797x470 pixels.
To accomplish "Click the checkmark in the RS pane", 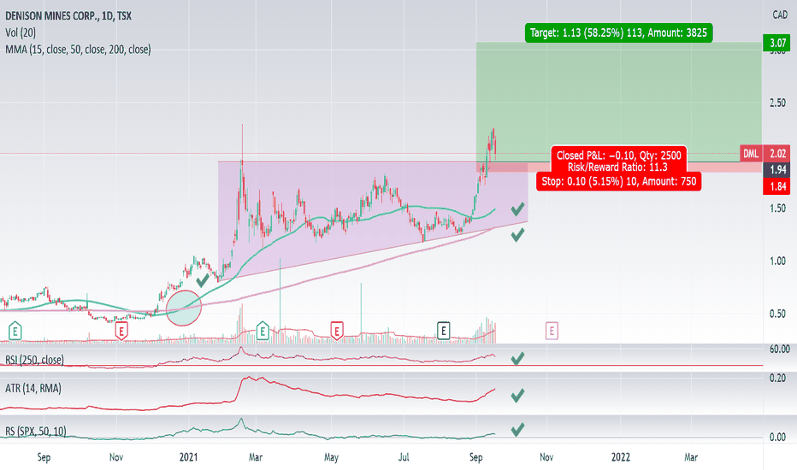I will pos(517,430).
